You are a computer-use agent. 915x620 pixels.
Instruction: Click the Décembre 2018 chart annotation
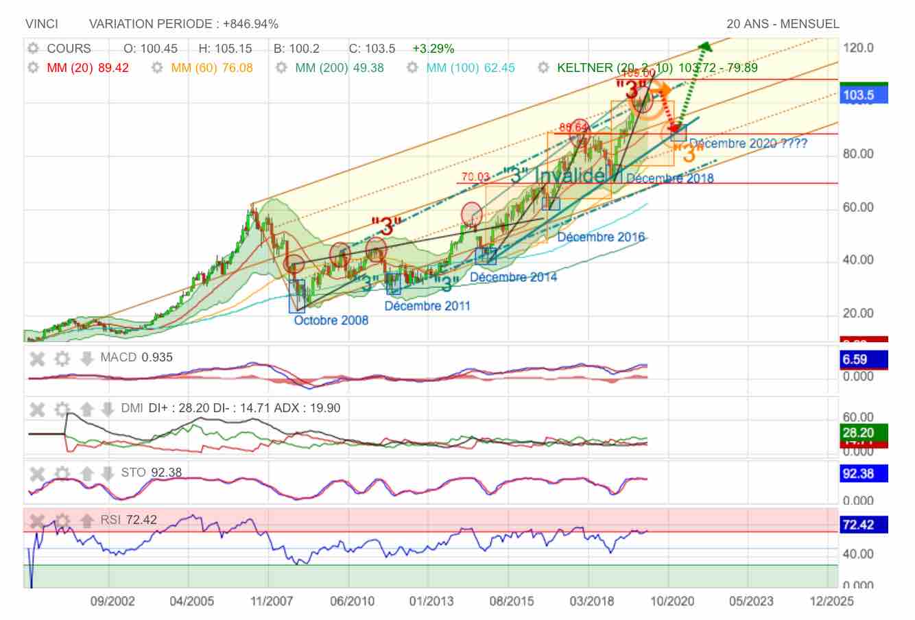pyautogui.click(x=670, y=178)
